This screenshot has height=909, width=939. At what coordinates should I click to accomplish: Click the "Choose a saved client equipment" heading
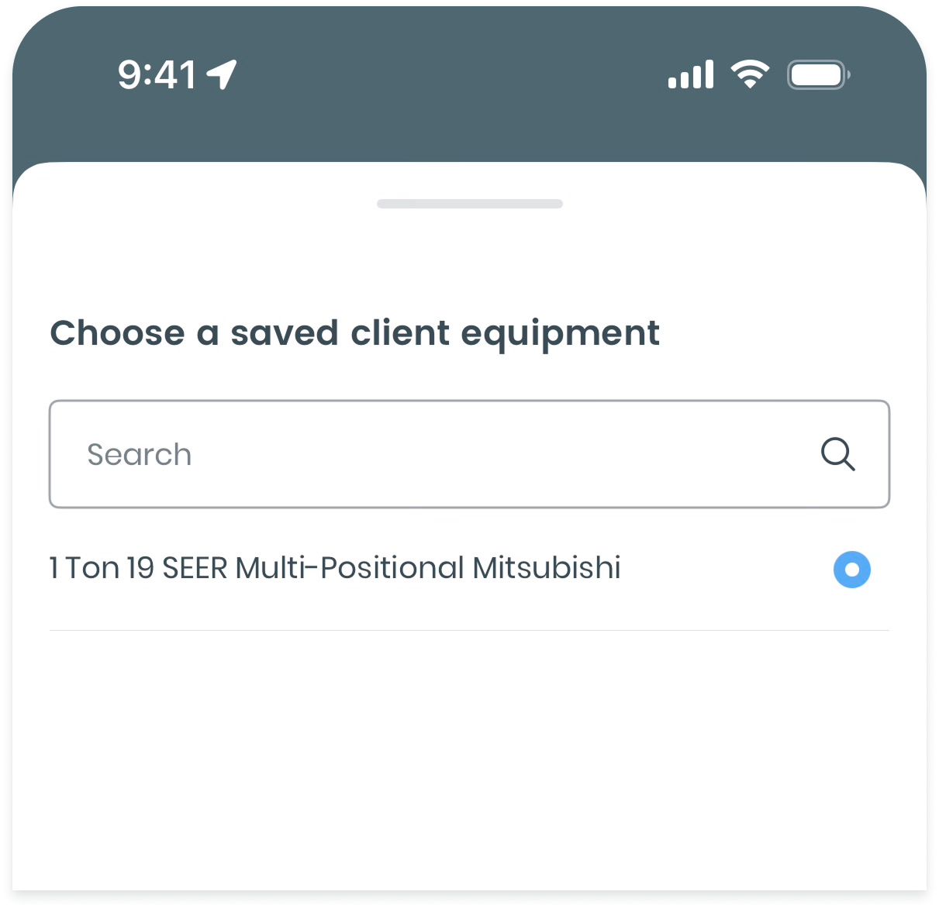(354, 333)
